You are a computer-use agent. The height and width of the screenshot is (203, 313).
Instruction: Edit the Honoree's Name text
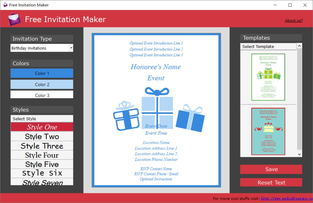pyautogui.click(x=156, y=67)
